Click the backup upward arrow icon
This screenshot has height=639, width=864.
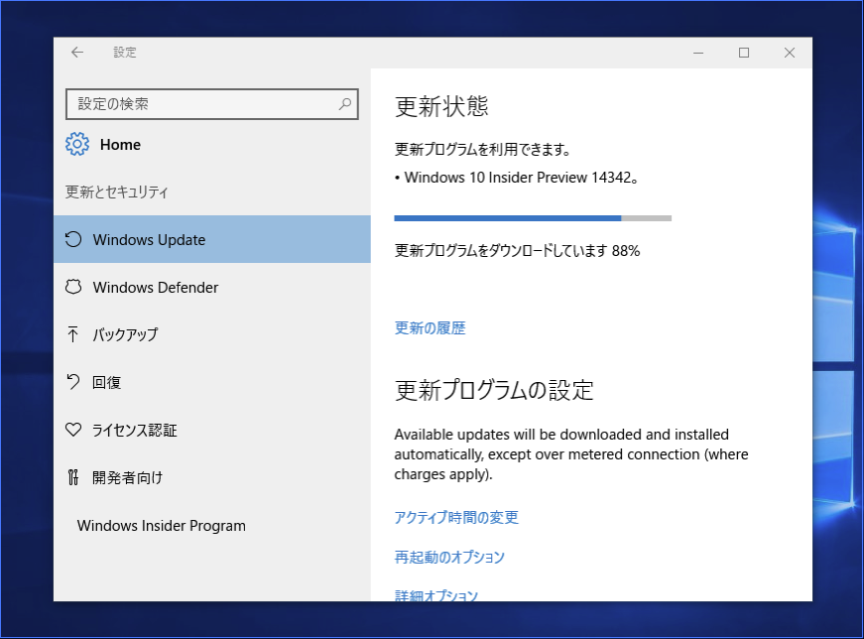tap(72, 334)
